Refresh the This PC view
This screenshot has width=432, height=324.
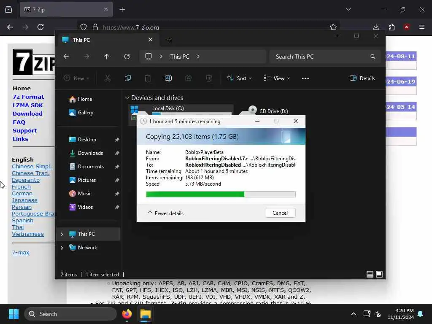coord(127,57)
